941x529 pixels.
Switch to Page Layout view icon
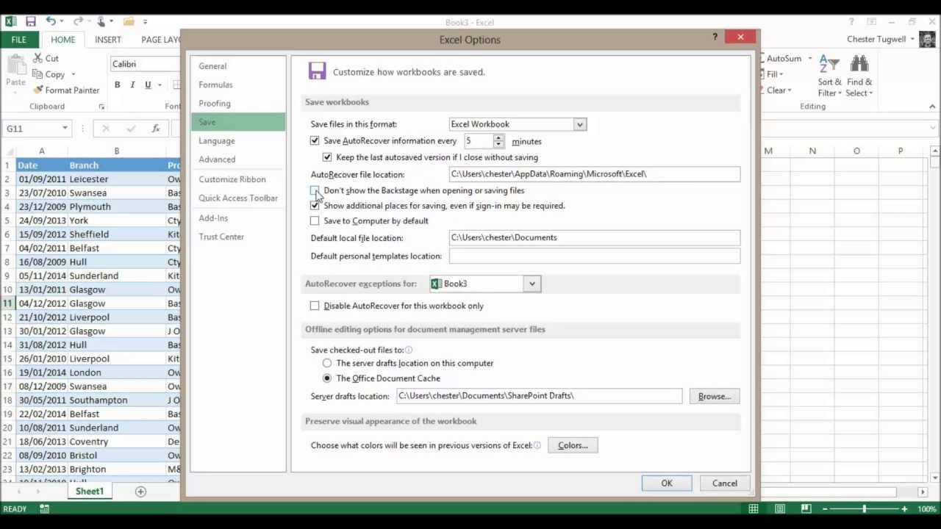(780, 508)
